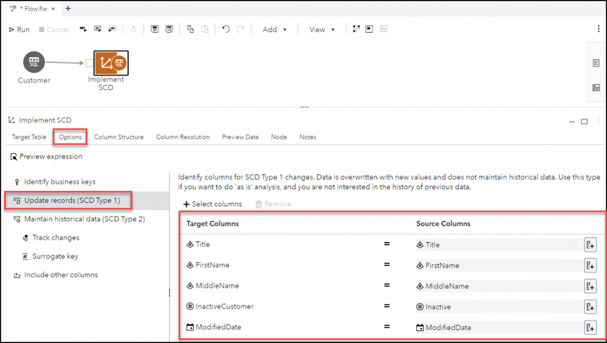Viewport: 607px width, 343px height.
Task: Click the Undo icon in the toolbar
Action: coord(226,29)
